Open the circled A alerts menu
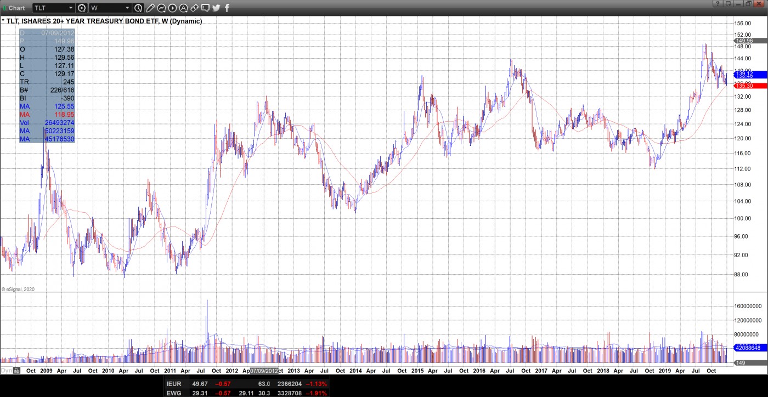Viewport: 768px width, 397px height. click(x=183, y=8)
